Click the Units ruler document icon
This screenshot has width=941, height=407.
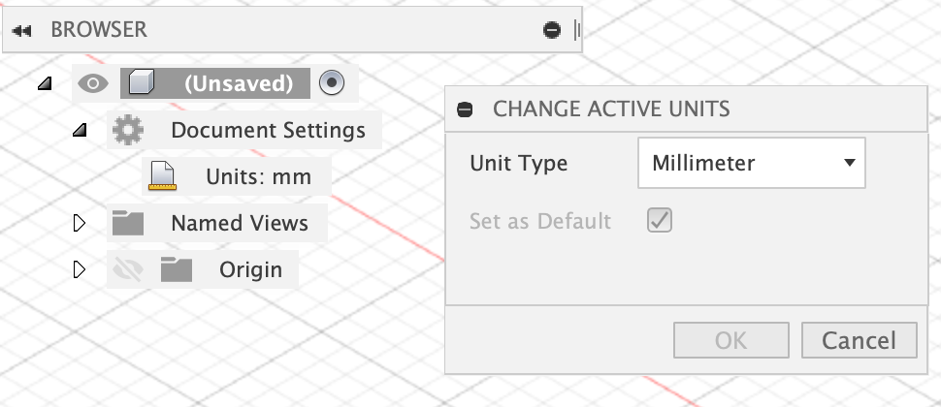pos(162,176)
